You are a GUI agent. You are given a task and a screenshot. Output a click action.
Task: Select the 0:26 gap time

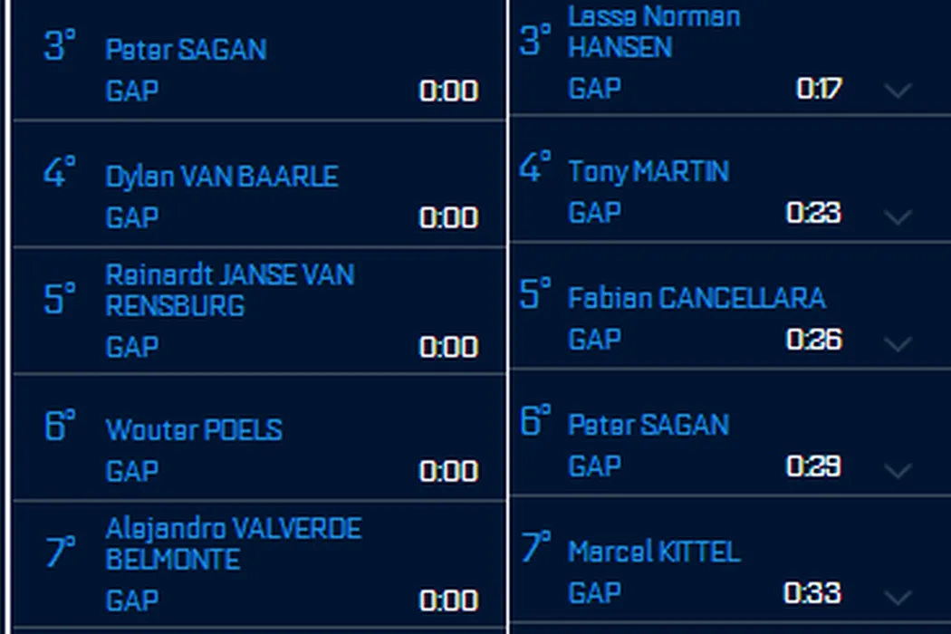click(813, 340)
